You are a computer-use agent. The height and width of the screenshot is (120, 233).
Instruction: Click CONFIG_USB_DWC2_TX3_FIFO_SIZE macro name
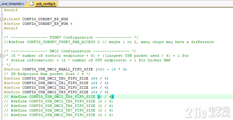coord(55,92)
